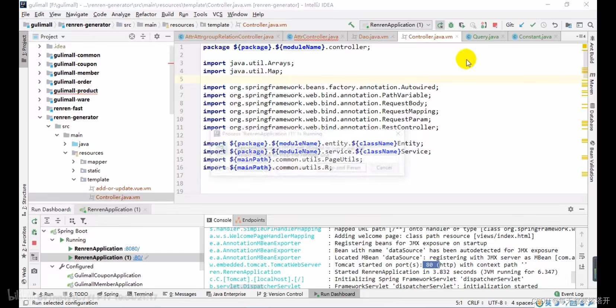616x308 pixels.
Task: Open Event Log in status bar
Action: click(x=569, y=294)
